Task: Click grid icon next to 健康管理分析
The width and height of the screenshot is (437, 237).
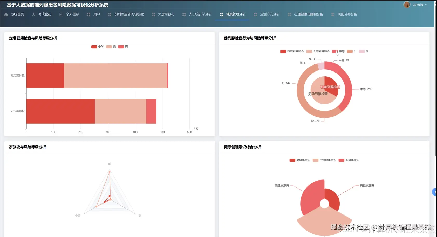Action: 221,15
